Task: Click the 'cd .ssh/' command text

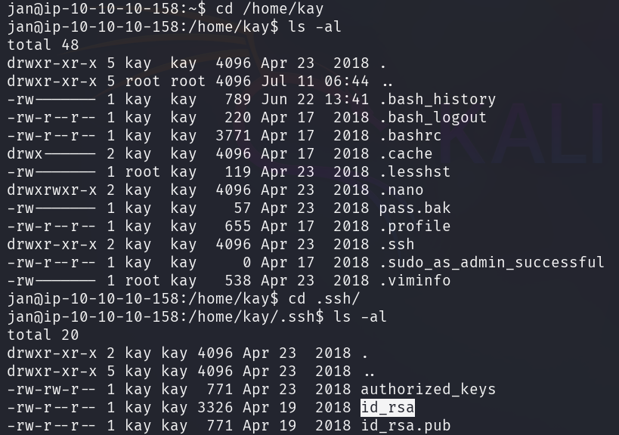Action: click(x=324, y=298)
